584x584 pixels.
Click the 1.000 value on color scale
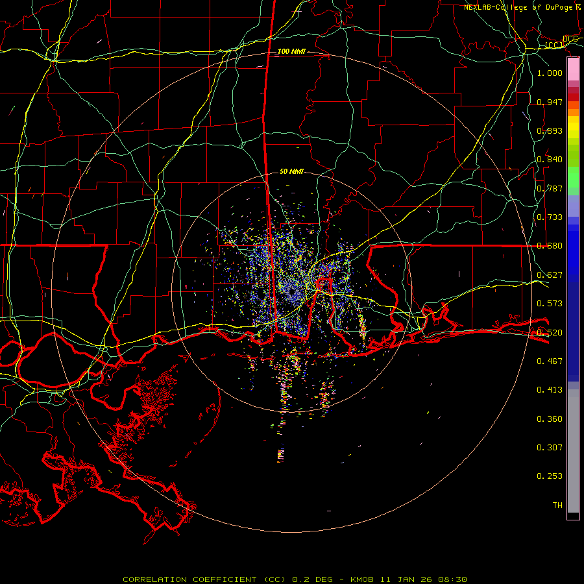(x=550, y=73)
